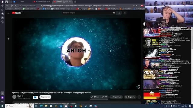This screenshot has width=193, height=108.
Task: Click the АНТОН video player area
Action: click(77, 54)
